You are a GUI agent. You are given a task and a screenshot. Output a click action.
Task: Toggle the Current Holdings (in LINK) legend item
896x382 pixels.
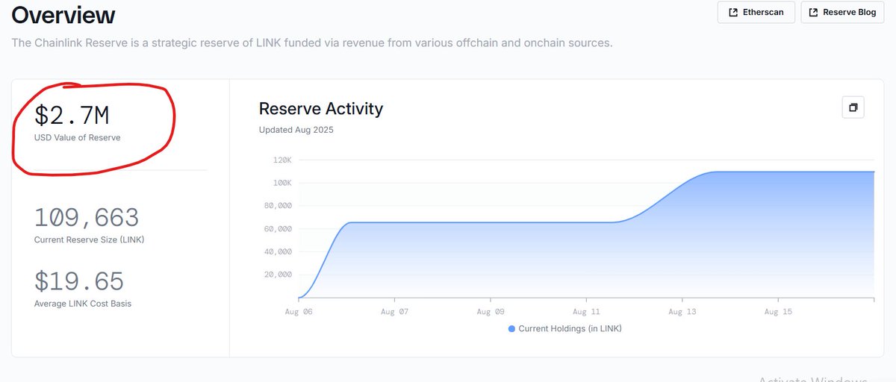coord(564,329)
